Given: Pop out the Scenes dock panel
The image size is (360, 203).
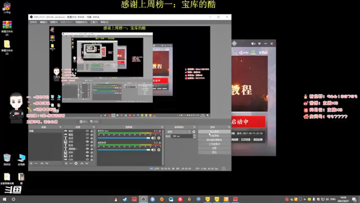Looking at the screenshot, I should [x=60, y=127].
